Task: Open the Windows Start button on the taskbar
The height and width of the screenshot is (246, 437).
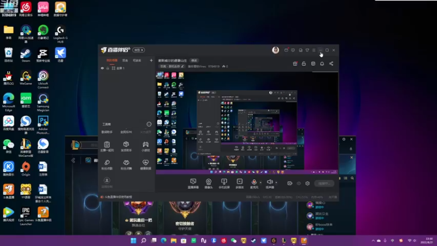Action: coord(133,241)
